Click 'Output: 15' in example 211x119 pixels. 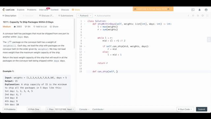11,81
